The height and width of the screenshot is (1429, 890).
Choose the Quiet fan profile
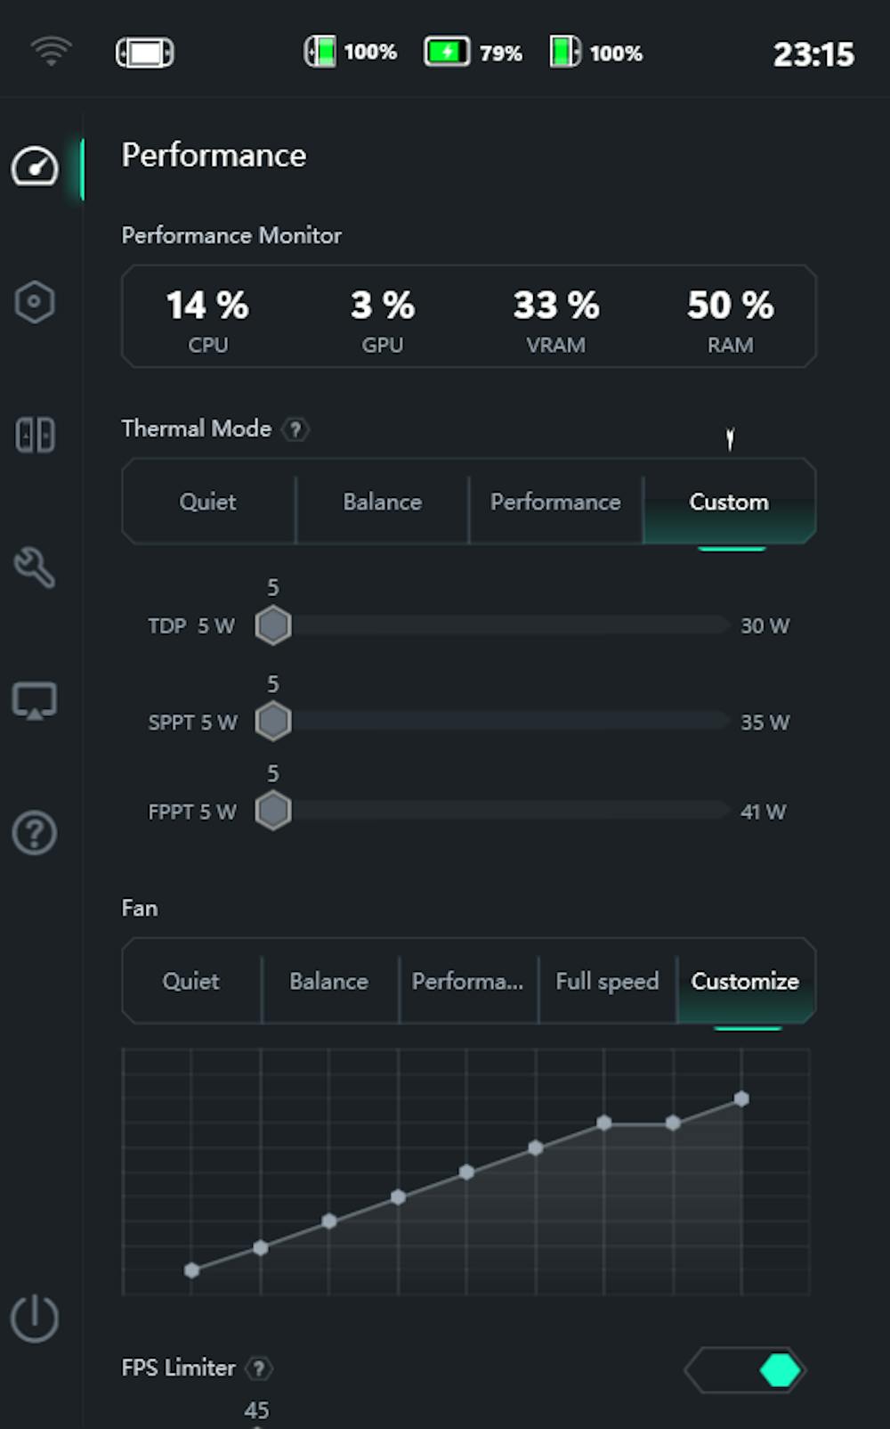pos(190,981)
